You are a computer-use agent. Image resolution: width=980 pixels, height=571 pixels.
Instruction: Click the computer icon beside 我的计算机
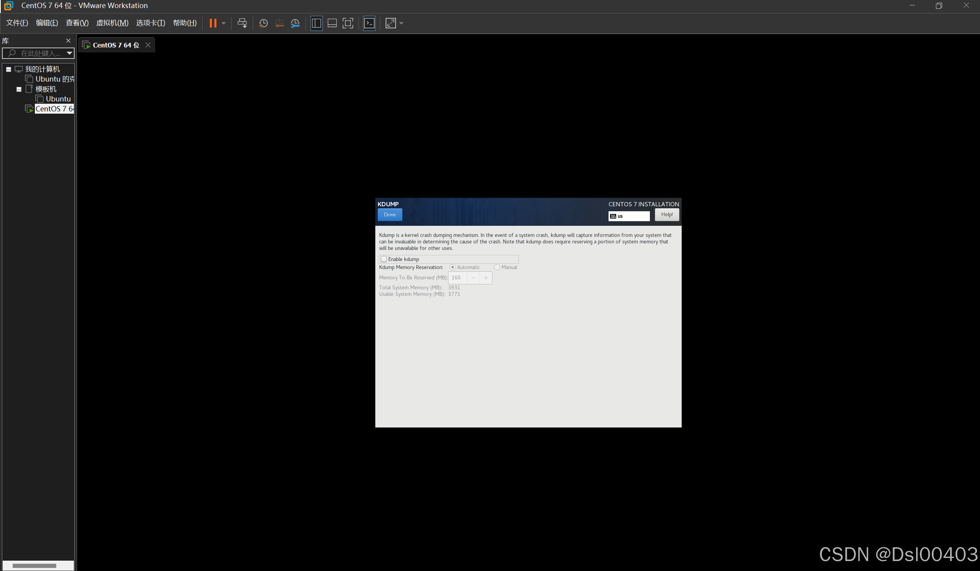click(19, 69)
